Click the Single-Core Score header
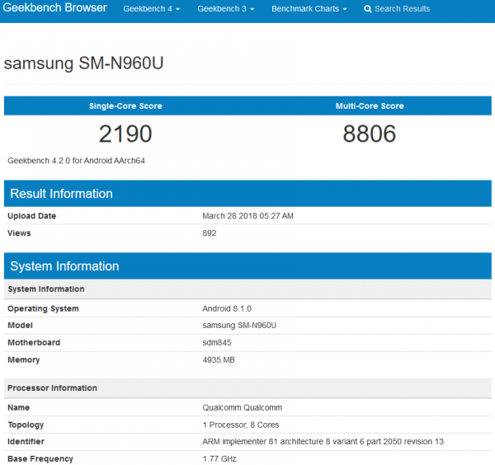The height and width of the screenshot is (465, 495). (x=125, y=106)
